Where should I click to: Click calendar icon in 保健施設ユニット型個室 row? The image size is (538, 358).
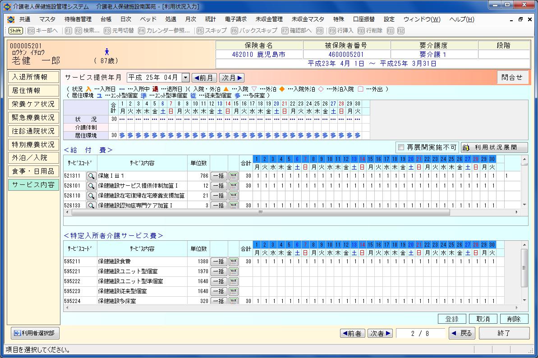[233, 271]
